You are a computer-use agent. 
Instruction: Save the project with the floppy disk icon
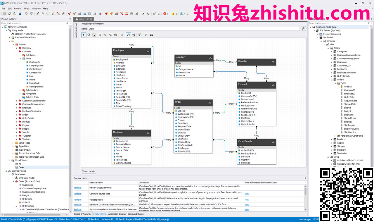[x=20, y=13]
